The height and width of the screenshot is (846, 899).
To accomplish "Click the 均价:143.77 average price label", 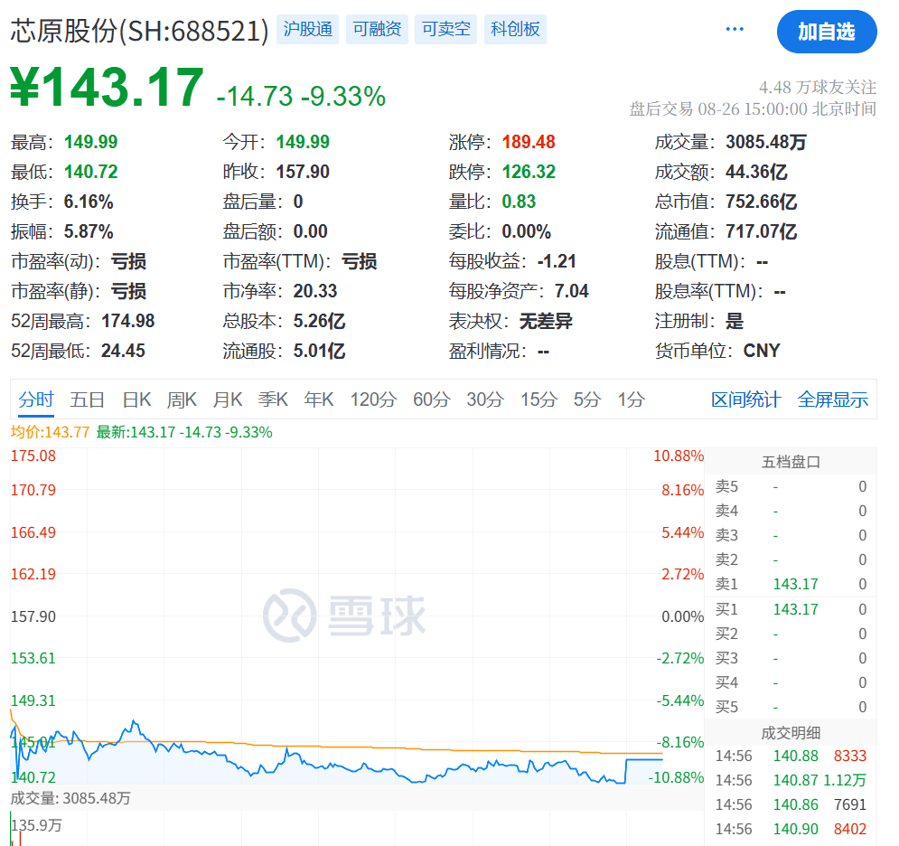I will pos(50,432).
